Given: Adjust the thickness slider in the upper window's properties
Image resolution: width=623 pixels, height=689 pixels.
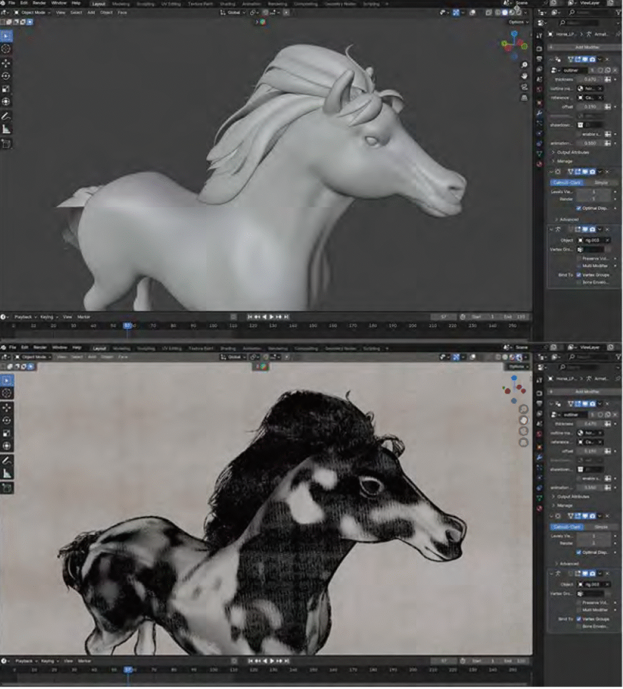Looking at the screenshot, I should (588, 79).
